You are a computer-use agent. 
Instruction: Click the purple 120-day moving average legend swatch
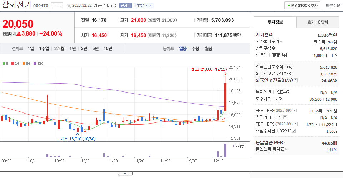point(35,64)
